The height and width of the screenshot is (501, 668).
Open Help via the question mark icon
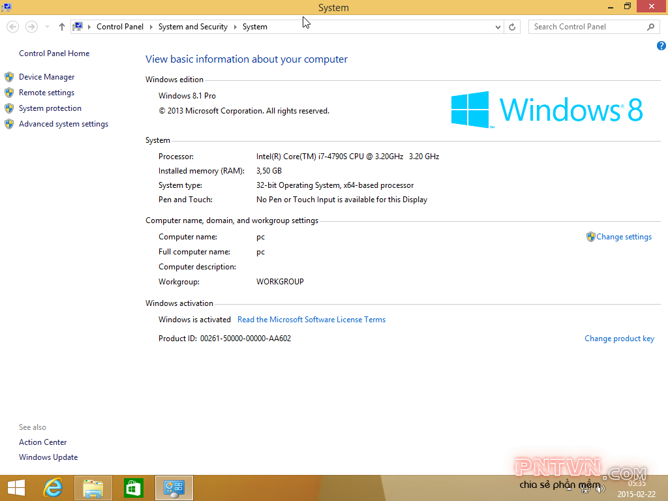click(x=661, y=46)
